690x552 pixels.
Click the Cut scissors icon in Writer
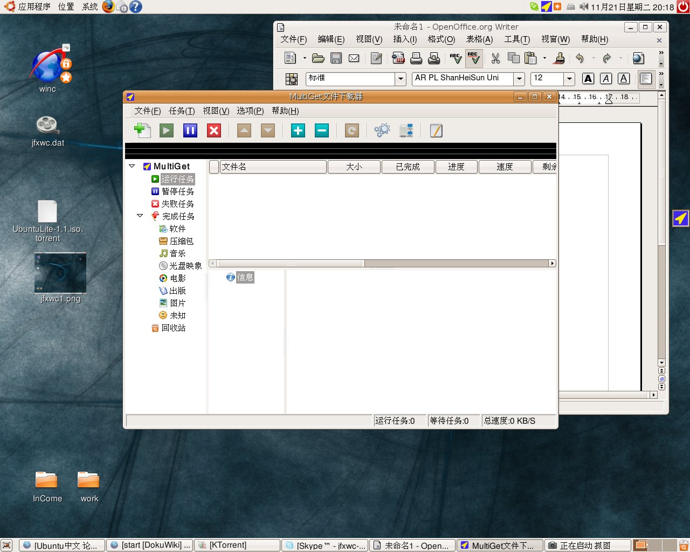pos(495,58)
